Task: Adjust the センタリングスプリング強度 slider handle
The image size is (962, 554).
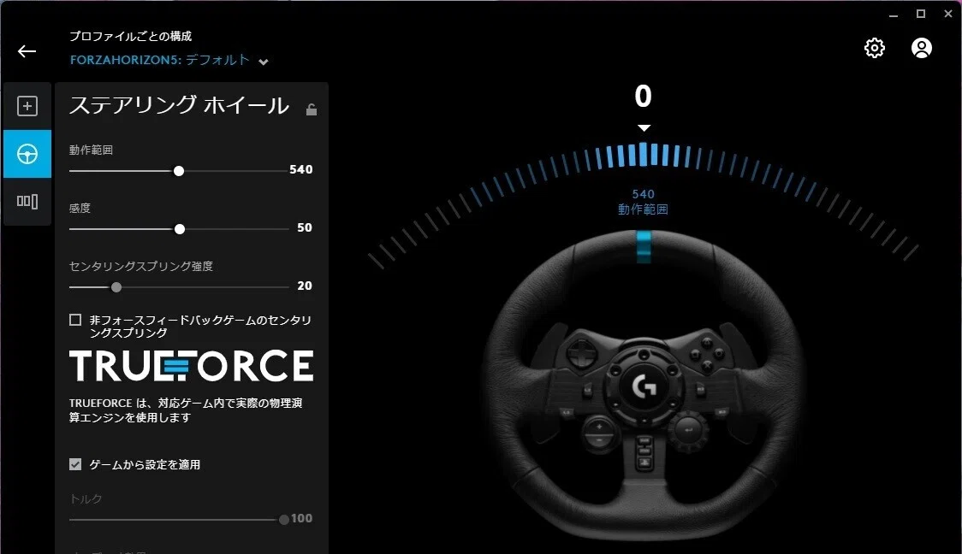Action: pyautogui.click(x=116, y=287)
